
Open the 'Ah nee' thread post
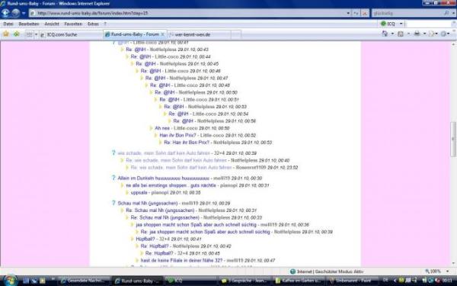162,128
